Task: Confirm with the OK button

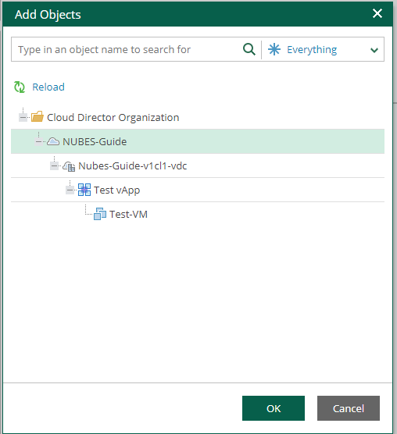Action: [x=274, y=408]
